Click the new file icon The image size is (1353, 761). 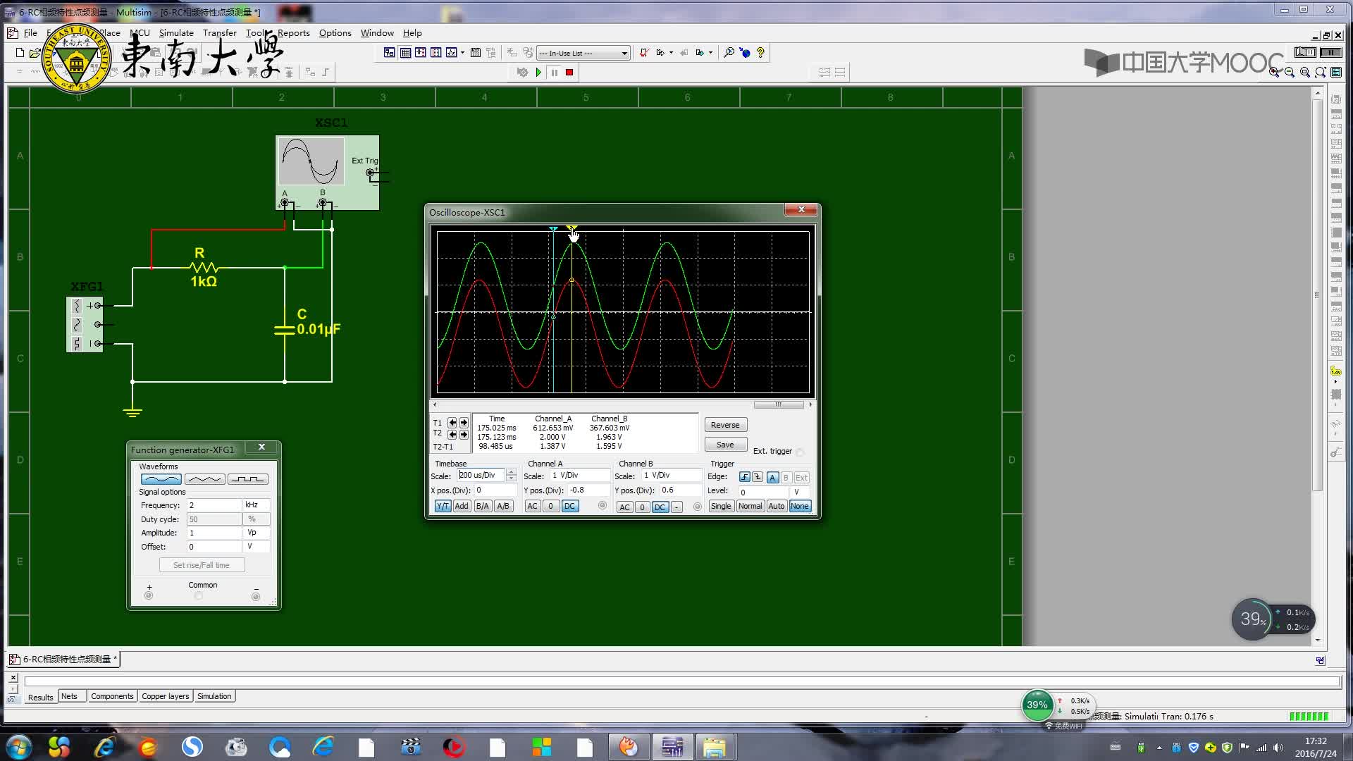20,53
